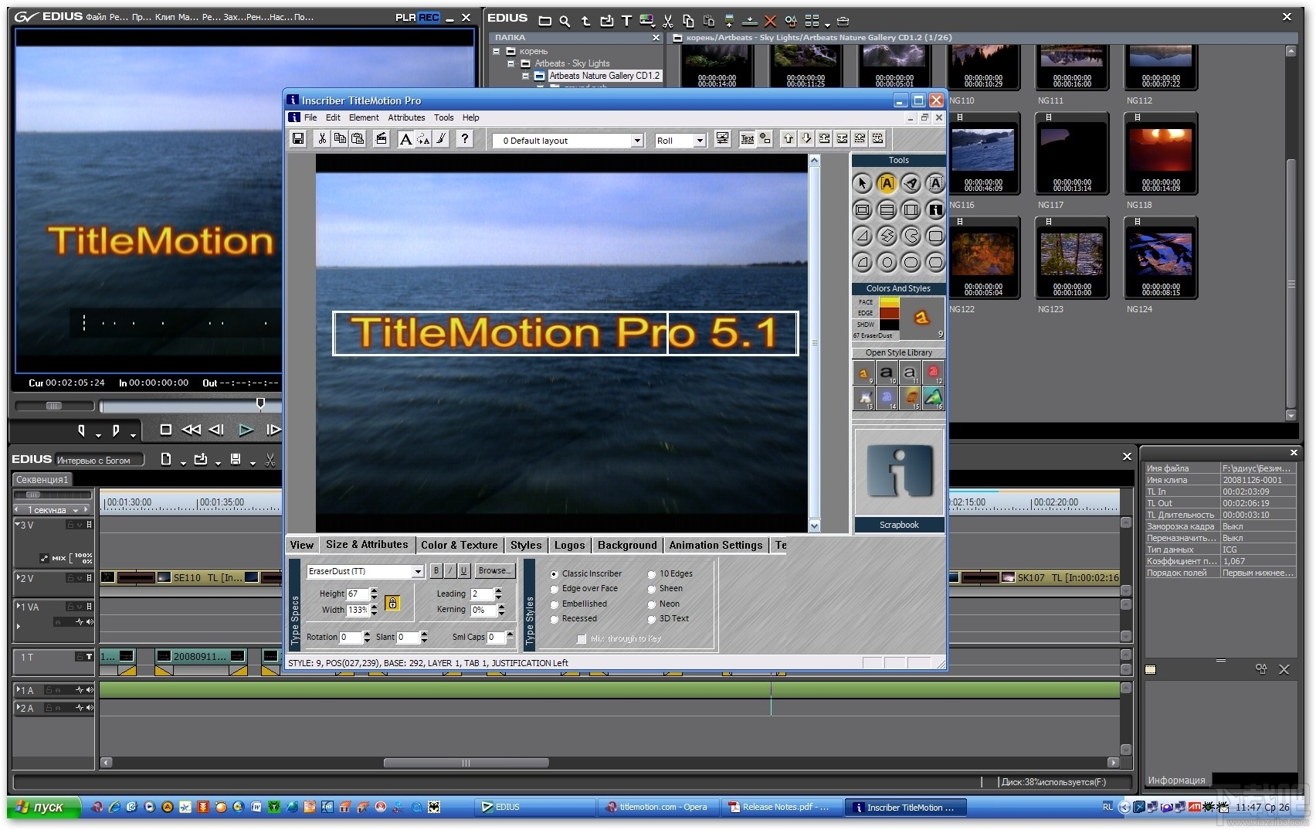Select the highlighted yellow A text tool
The image size is (1316, 830).
(x=887, y=183)
